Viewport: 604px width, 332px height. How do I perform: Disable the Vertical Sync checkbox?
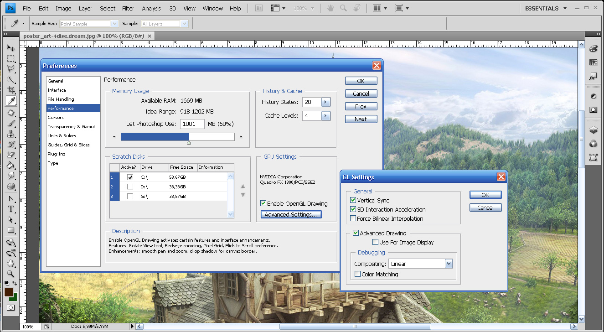point(353,200)
